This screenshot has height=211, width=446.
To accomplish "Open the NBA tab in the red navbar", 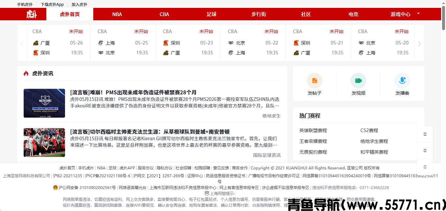I will [117, 14].
